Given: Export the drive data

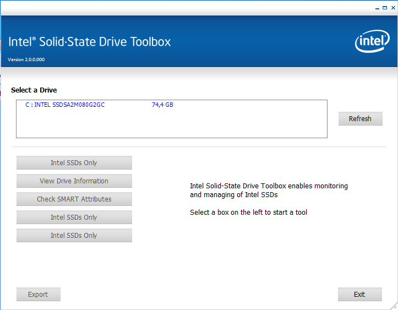Looking at the screenshot, I should [x=39, y=294].
